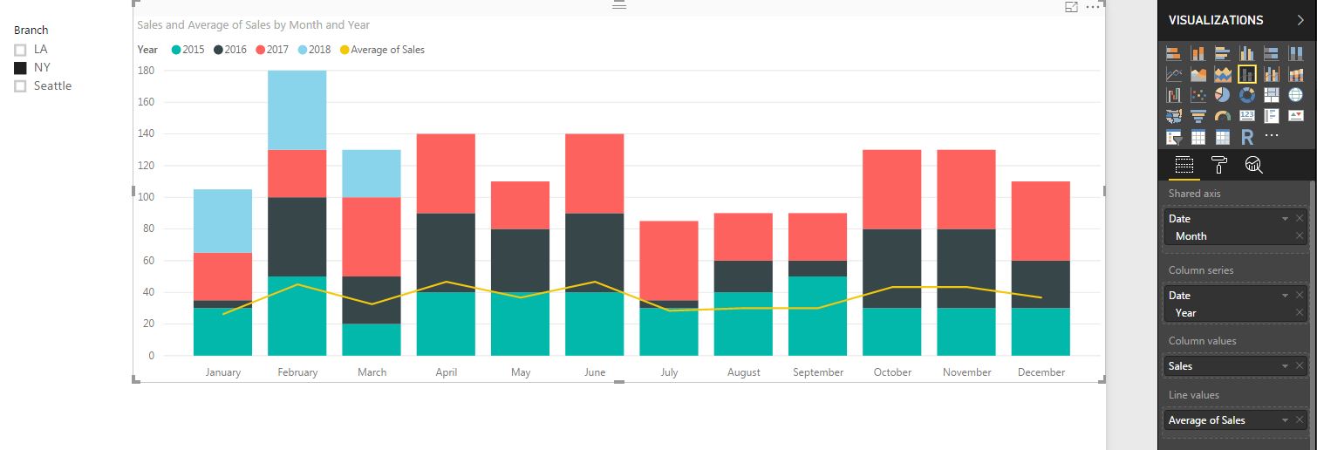1317x450 pixels.
Task: Open the Analytics magnifier tab
Action: tap(1254, 165)
